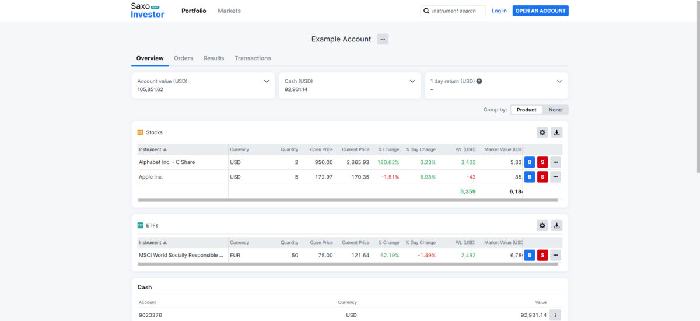Screen dimensions: 700x321
Task: Click the Stocks table horizontal scrollbar
Action: click(x=348, y=200)
